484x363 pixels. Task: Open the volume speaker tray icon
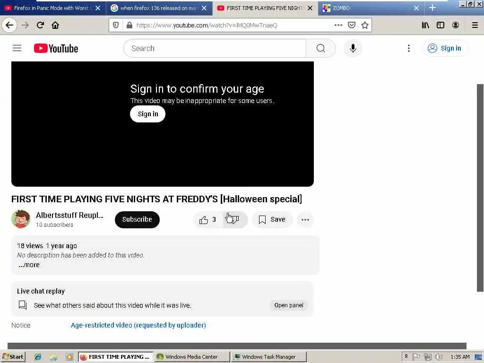tap(439, 357)
